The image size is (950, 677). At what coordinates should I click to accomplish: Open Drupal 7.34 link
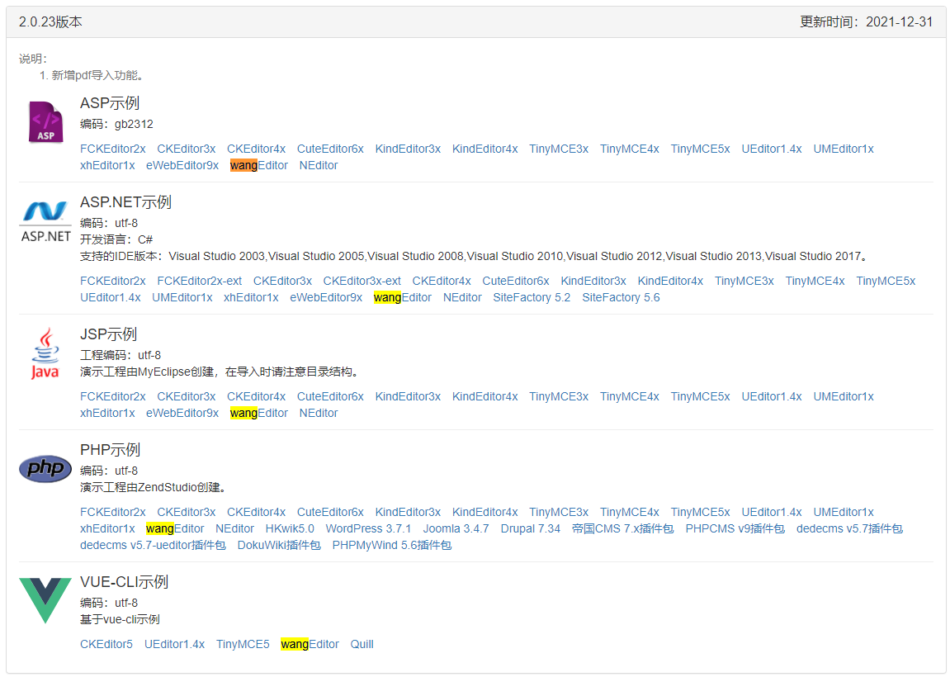530,529
